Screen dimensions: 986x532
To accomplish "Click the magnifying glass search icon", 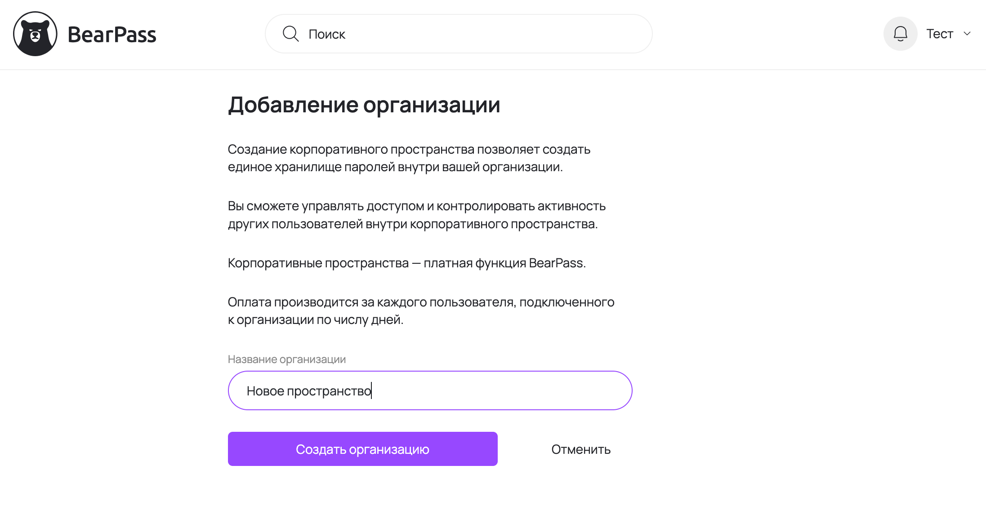I will (290, 34).
